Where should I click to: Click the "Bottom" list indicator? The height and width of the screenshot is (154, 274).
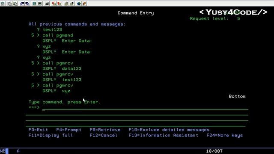(237, 96)
